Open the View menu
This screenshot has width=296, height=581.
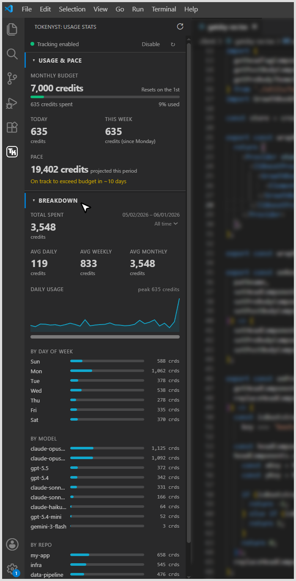[x=101, y=9]
